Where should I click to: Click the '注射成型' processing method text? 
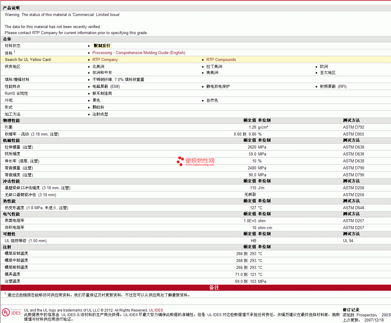coord(100,114)
